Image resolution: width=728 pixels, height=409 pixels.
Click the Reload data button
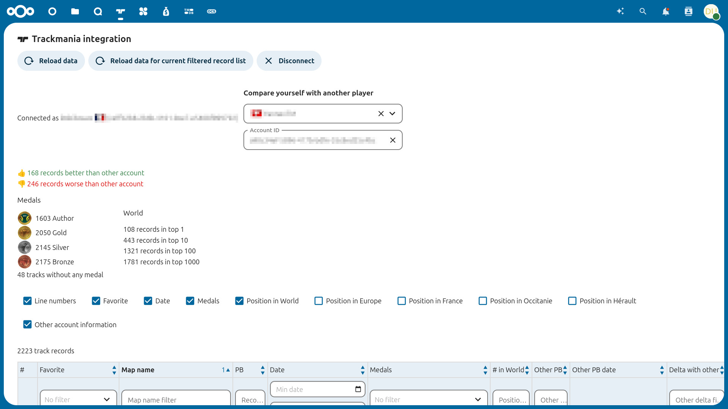click(50, 61)
